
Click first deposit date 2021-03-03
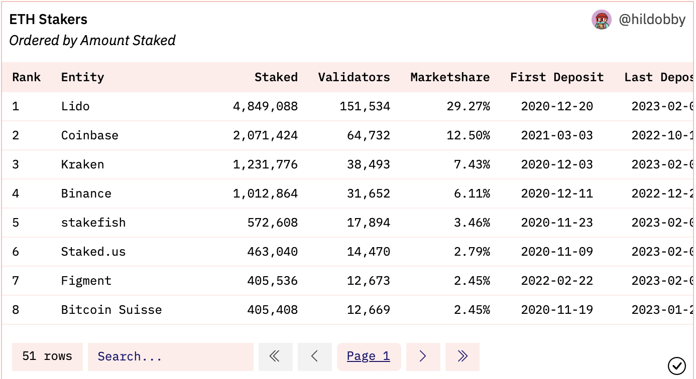(x=557, y=135)
